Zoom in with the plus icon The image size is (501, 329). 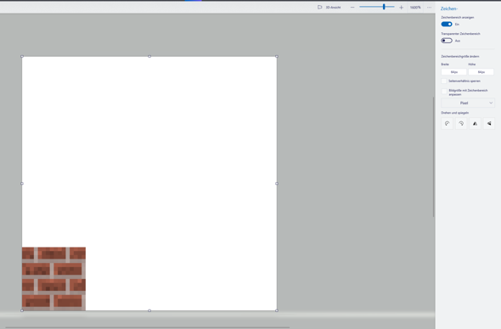click(x=402, y=8)
